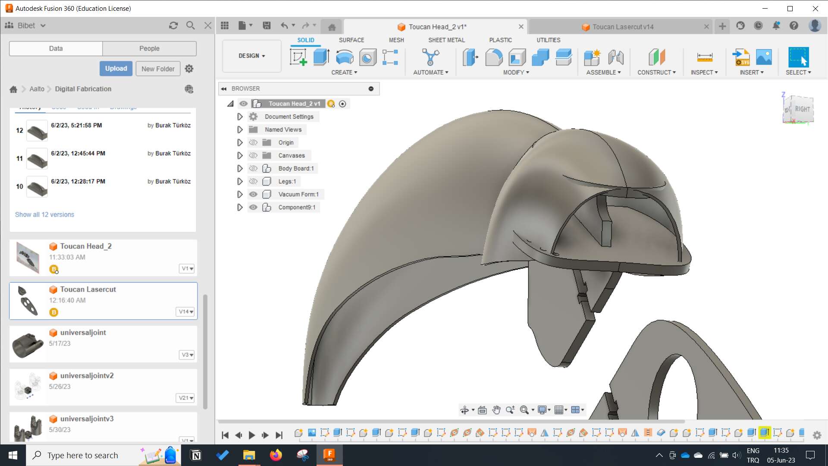Expand the Named Views folder

point(239,129)
